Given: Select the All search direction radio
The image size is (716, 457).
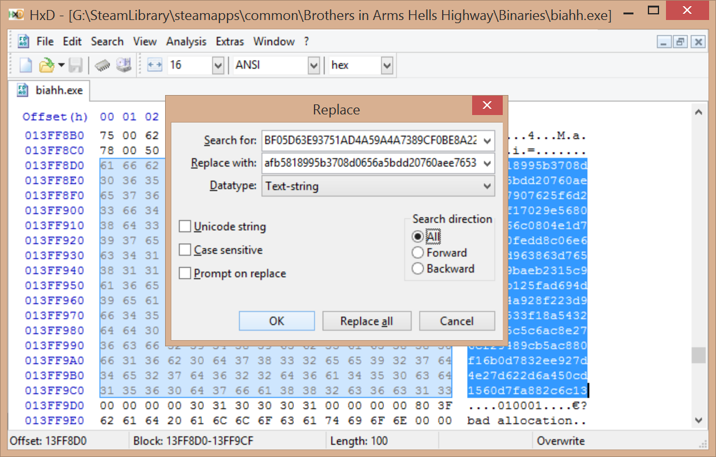Looking at the screenshot, I should point(417,236).
